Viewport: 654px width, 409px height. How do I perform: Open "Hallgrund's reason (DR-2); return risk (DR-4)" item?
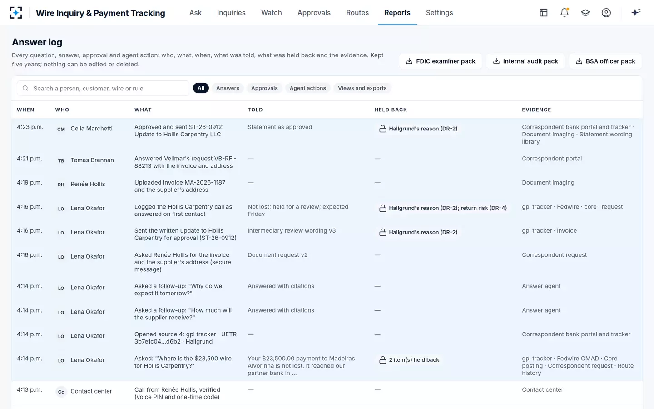[443, 208]
